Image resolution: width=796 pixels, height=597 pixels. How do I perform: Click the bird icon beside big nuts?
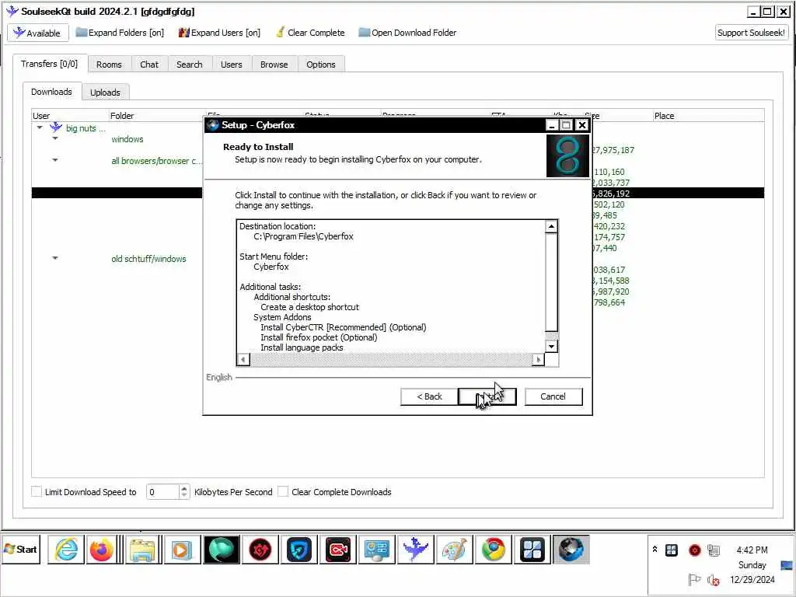56,127
